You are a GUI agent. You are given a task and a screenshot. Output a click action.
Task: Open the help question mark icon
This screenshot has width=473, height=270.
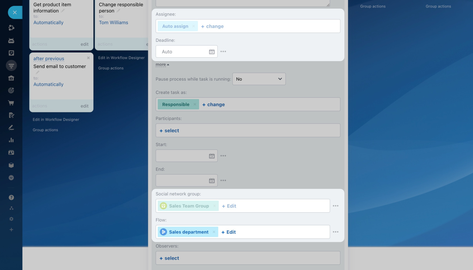(x=11, y=198)
